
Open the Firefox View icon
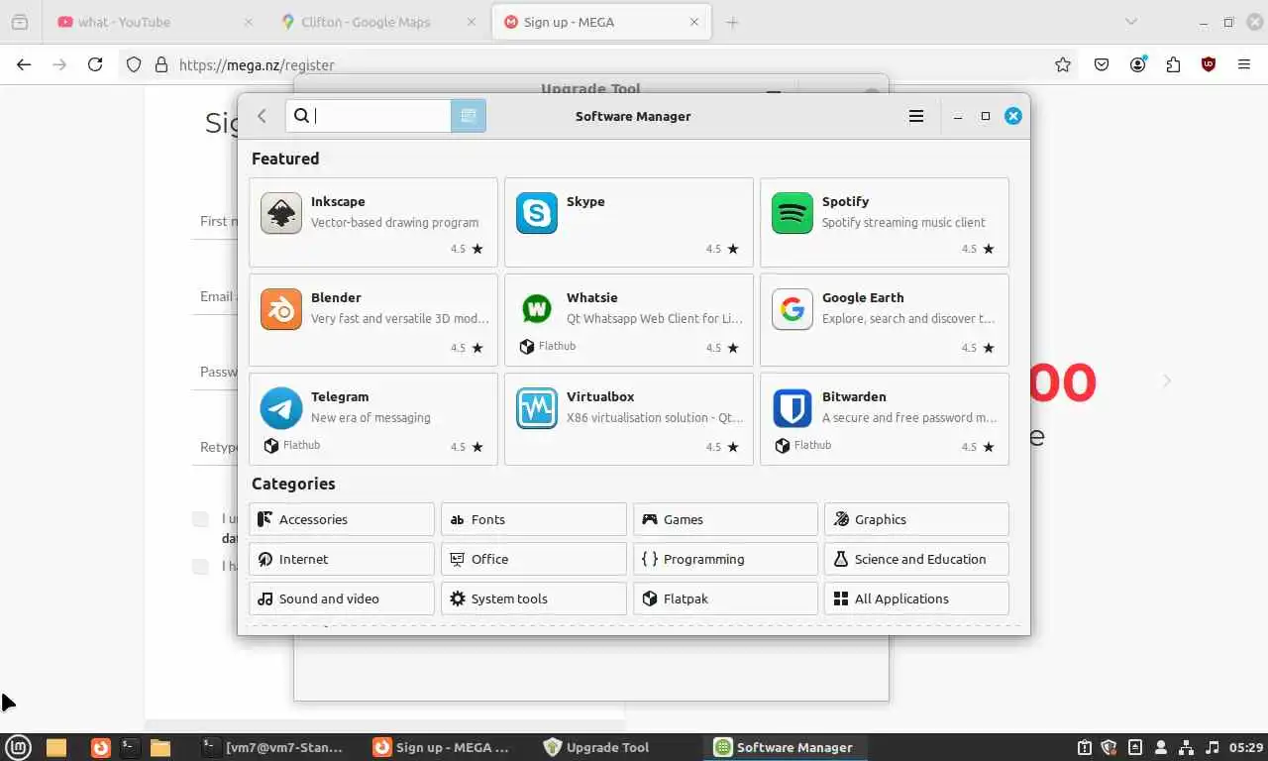[20, 22]
